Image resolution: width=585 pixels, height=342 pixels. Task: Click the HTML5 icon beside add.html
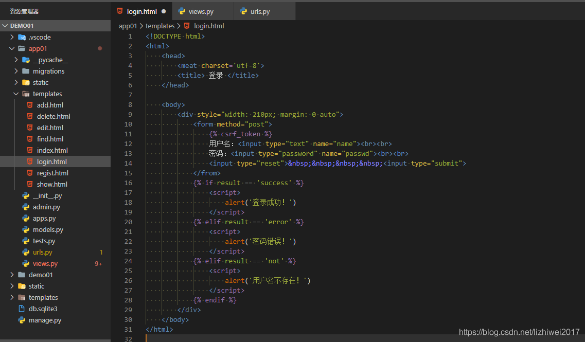[x=30, y=105]
